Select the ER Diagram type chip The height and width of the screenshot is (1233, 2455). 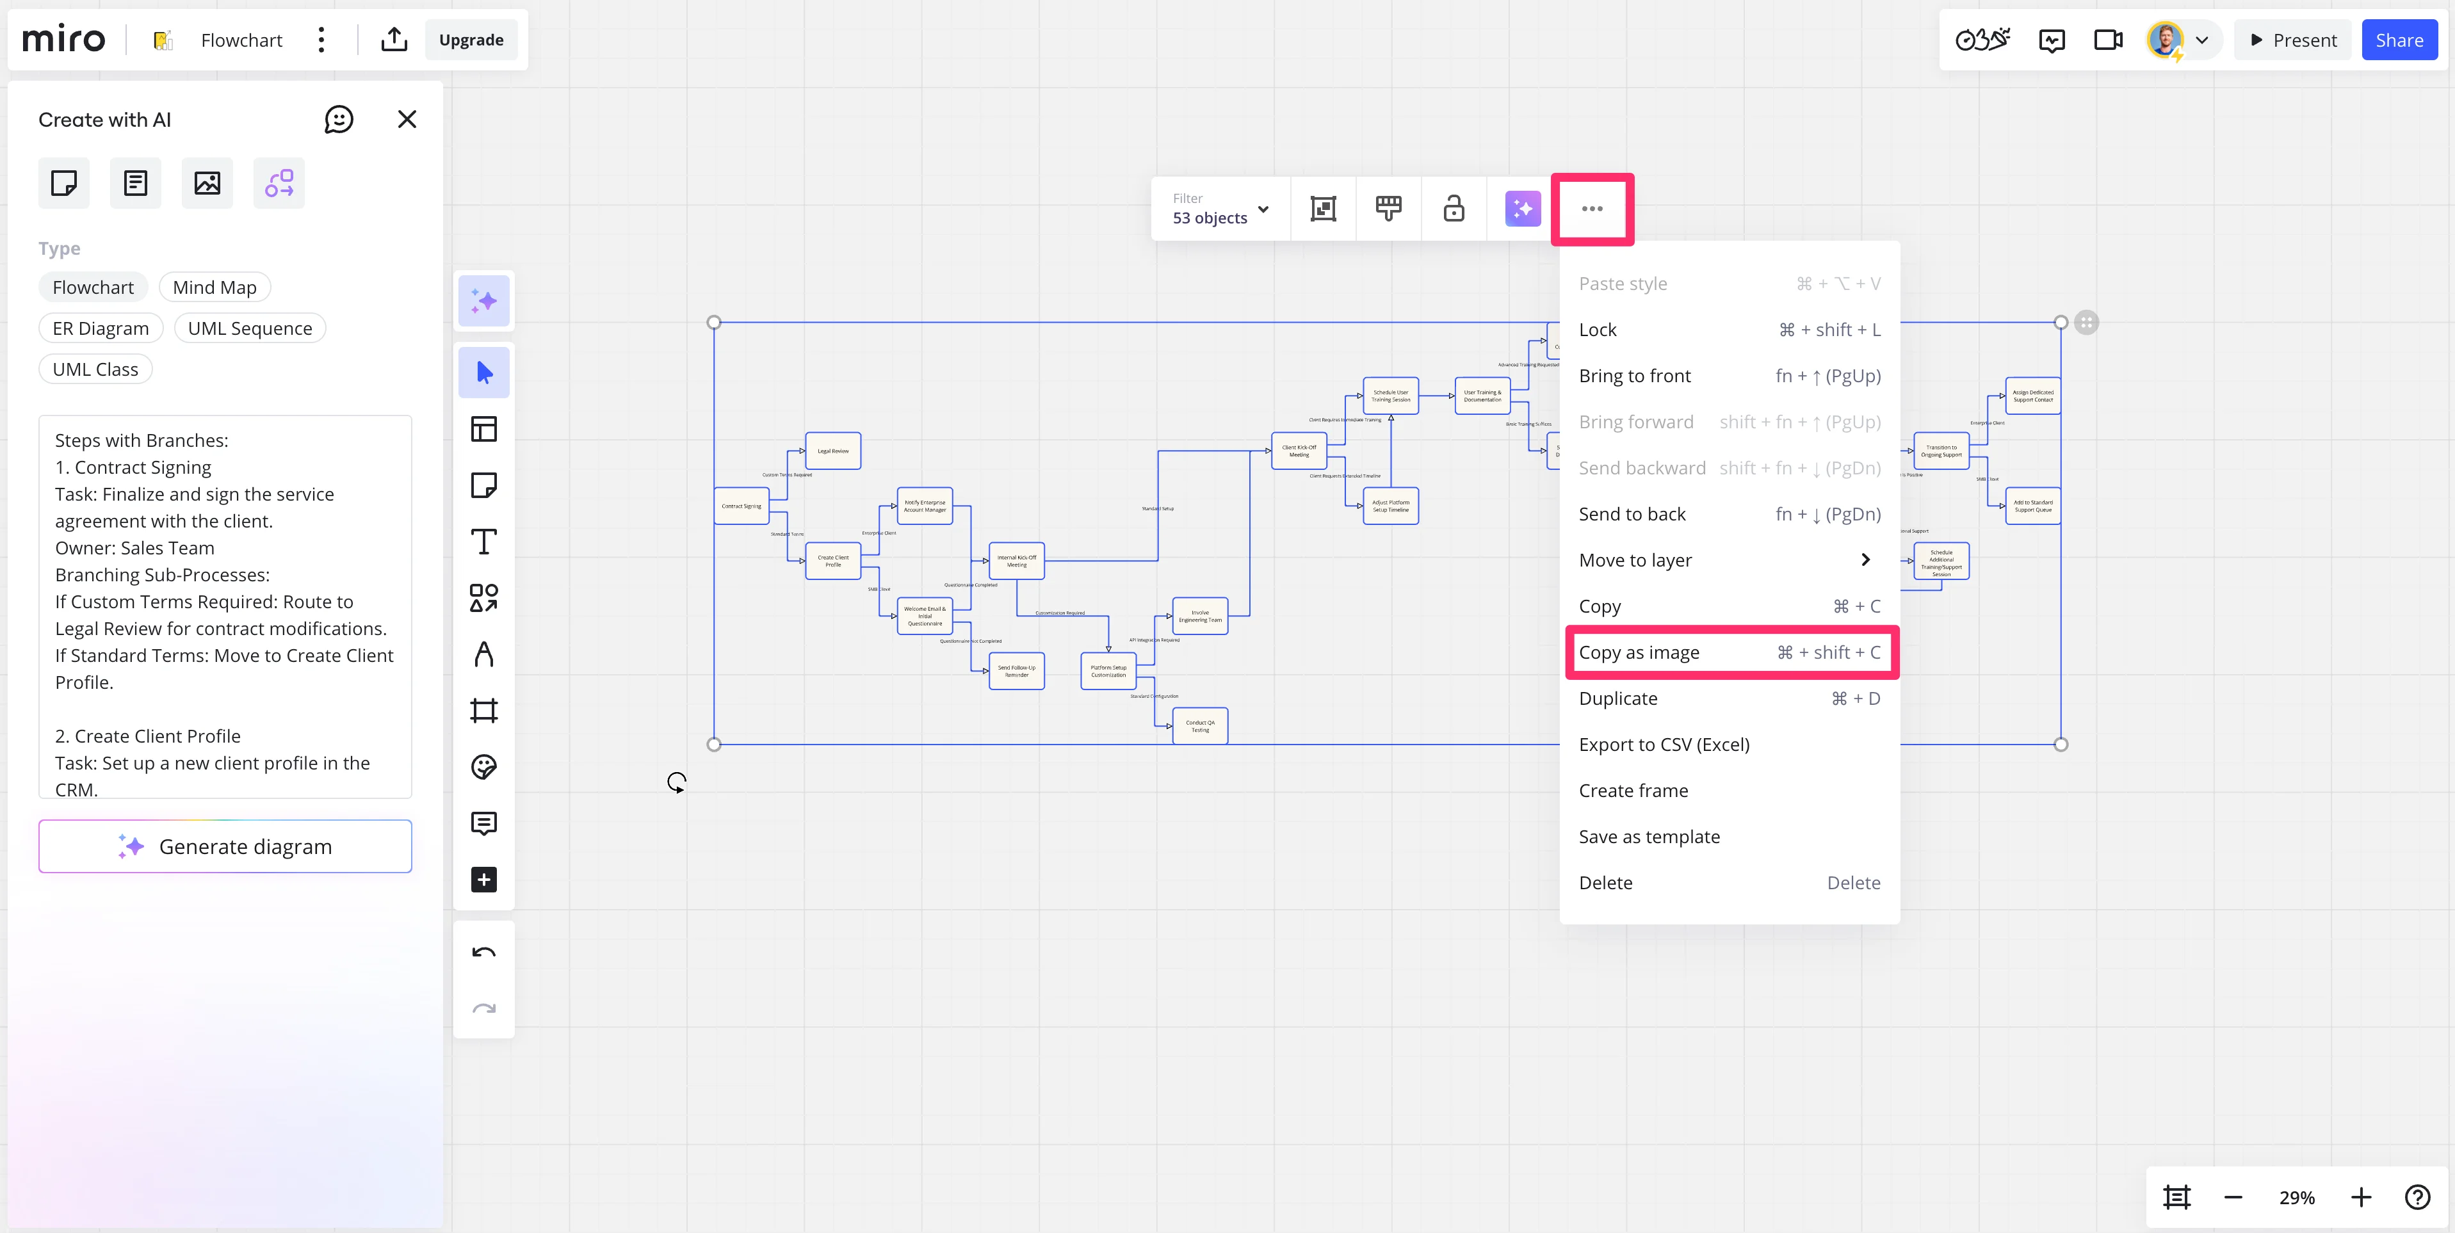[x=100, y=329]
